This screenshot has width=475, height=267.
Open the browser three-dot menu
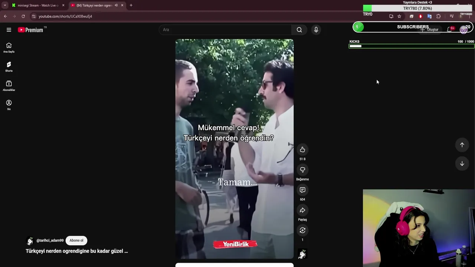click(x=469, y=16)
